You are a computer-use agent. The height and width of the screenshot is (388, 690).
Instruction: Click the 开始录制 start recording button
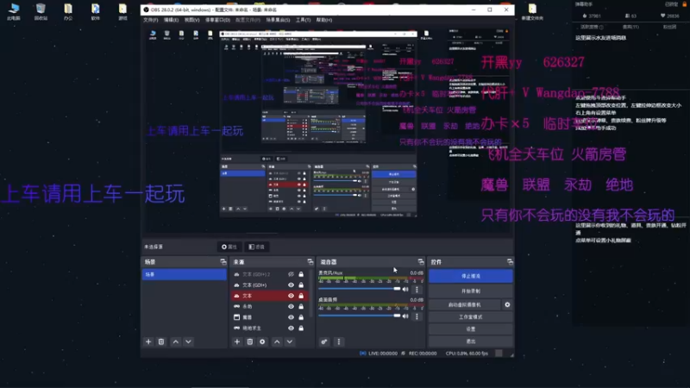470,291
